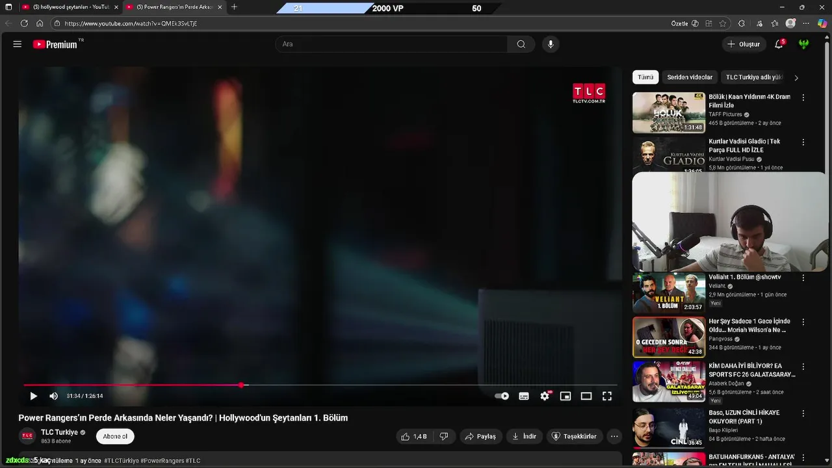The image size is (832, 468).
Task: Open a new browser tab
Action: tap(234, 7)
